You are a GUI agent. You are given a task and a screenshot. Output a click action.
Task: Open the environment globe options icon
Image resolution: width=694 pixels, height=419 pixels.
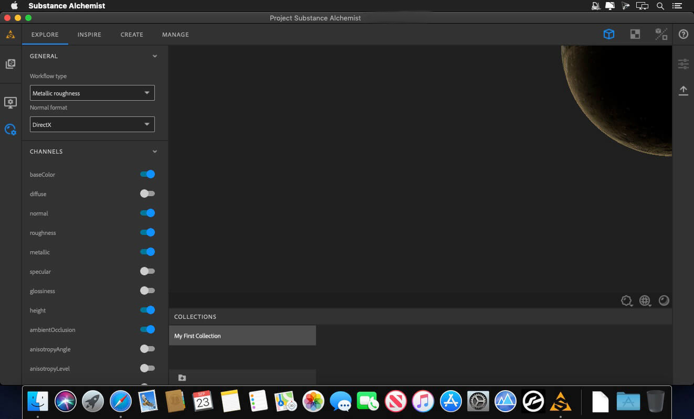pyautogui.click(x=645, y=300)
